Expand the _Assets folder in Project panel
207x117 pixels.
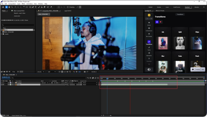tap(2, 34)
